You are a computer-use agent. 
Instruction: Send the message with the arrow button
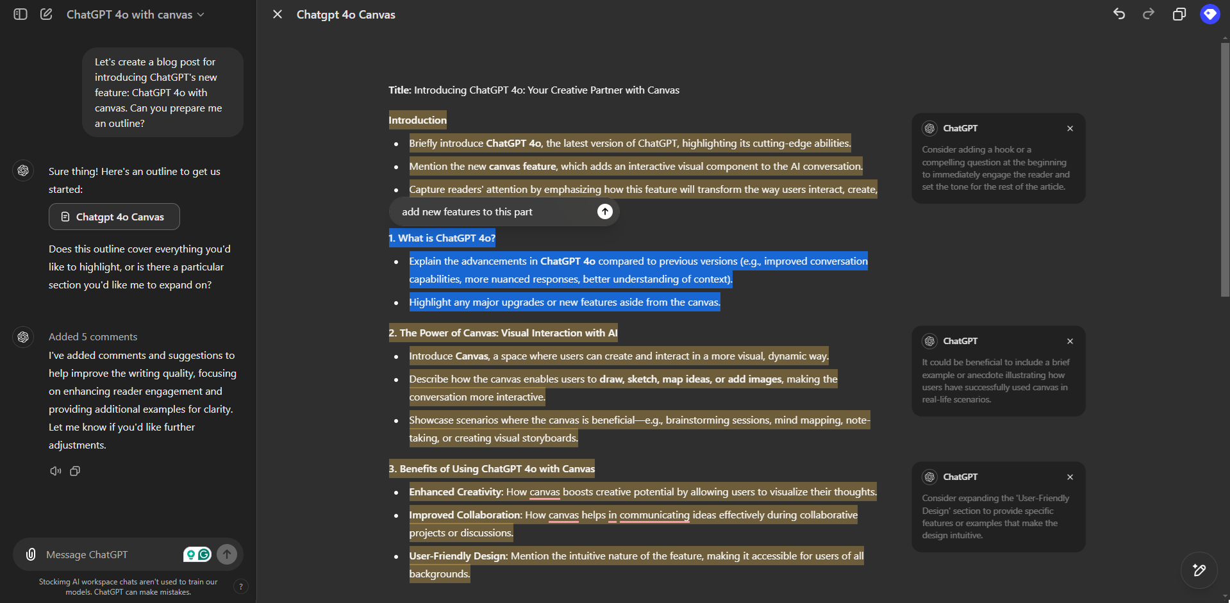pos(227,554)
